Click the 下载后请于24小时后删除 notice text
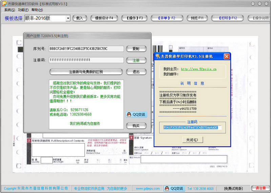Image resolution: width=271 pixels, height=193 pixels. point(178,102)
